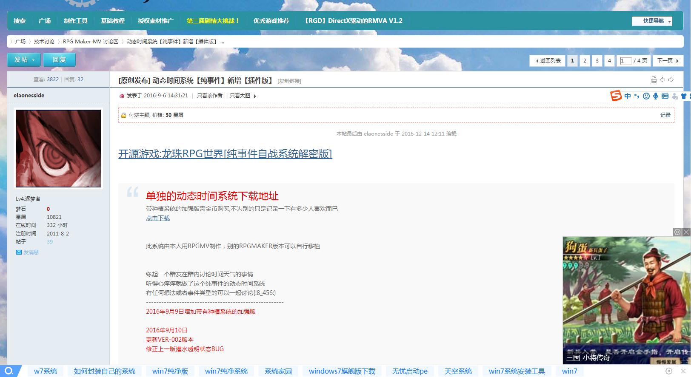The width and height of the screenshot is (691, 377).
Task: Print this thread with the printer icon
Action: pos(654,80)
